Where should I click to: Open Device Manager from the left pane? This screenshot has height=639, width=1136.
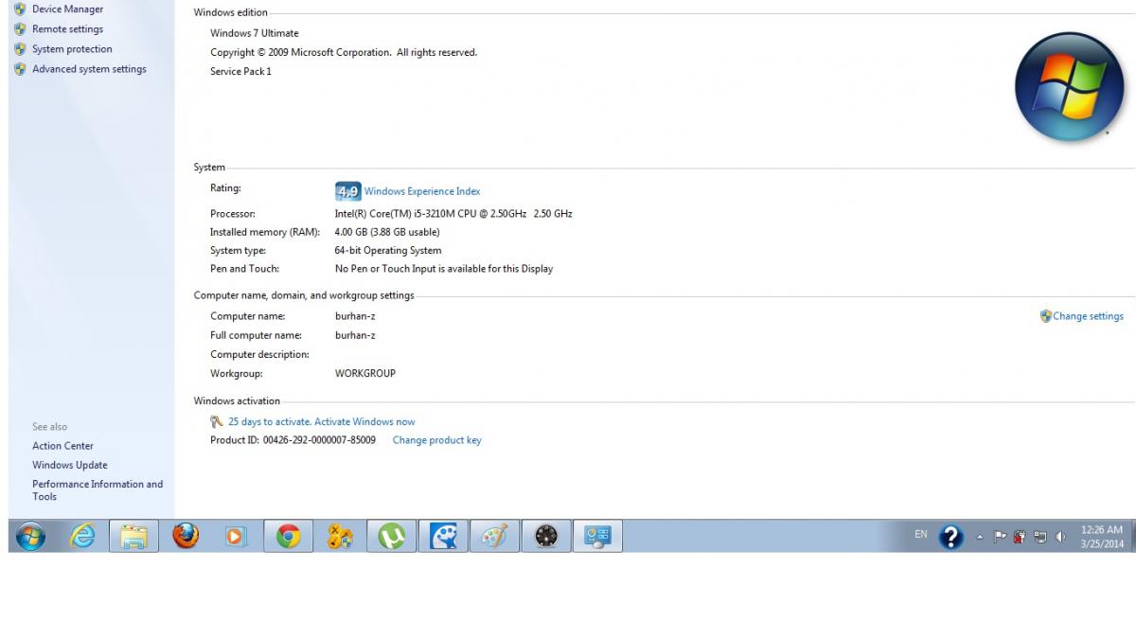[67, 9]
